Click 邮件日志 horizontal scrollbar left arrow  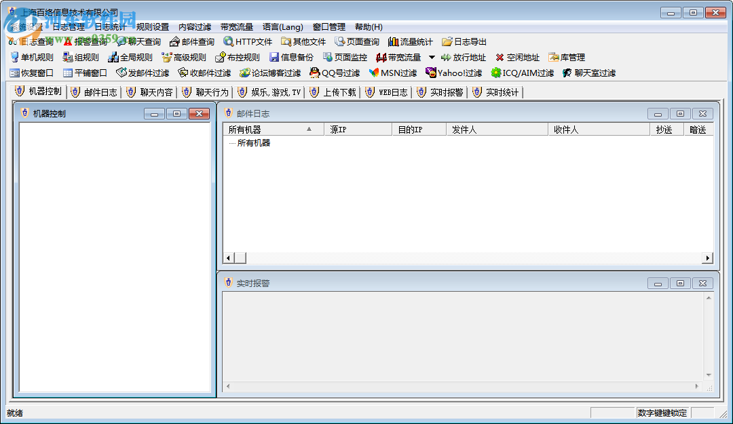coord(229,258)
